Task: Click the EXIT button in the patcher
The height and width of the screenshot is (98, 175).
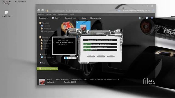Action: pyautogui.click(x=110, y=56)
